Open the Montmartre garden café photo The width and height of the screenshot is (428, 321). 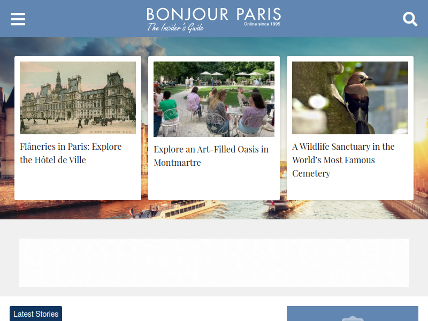point(213,99)
